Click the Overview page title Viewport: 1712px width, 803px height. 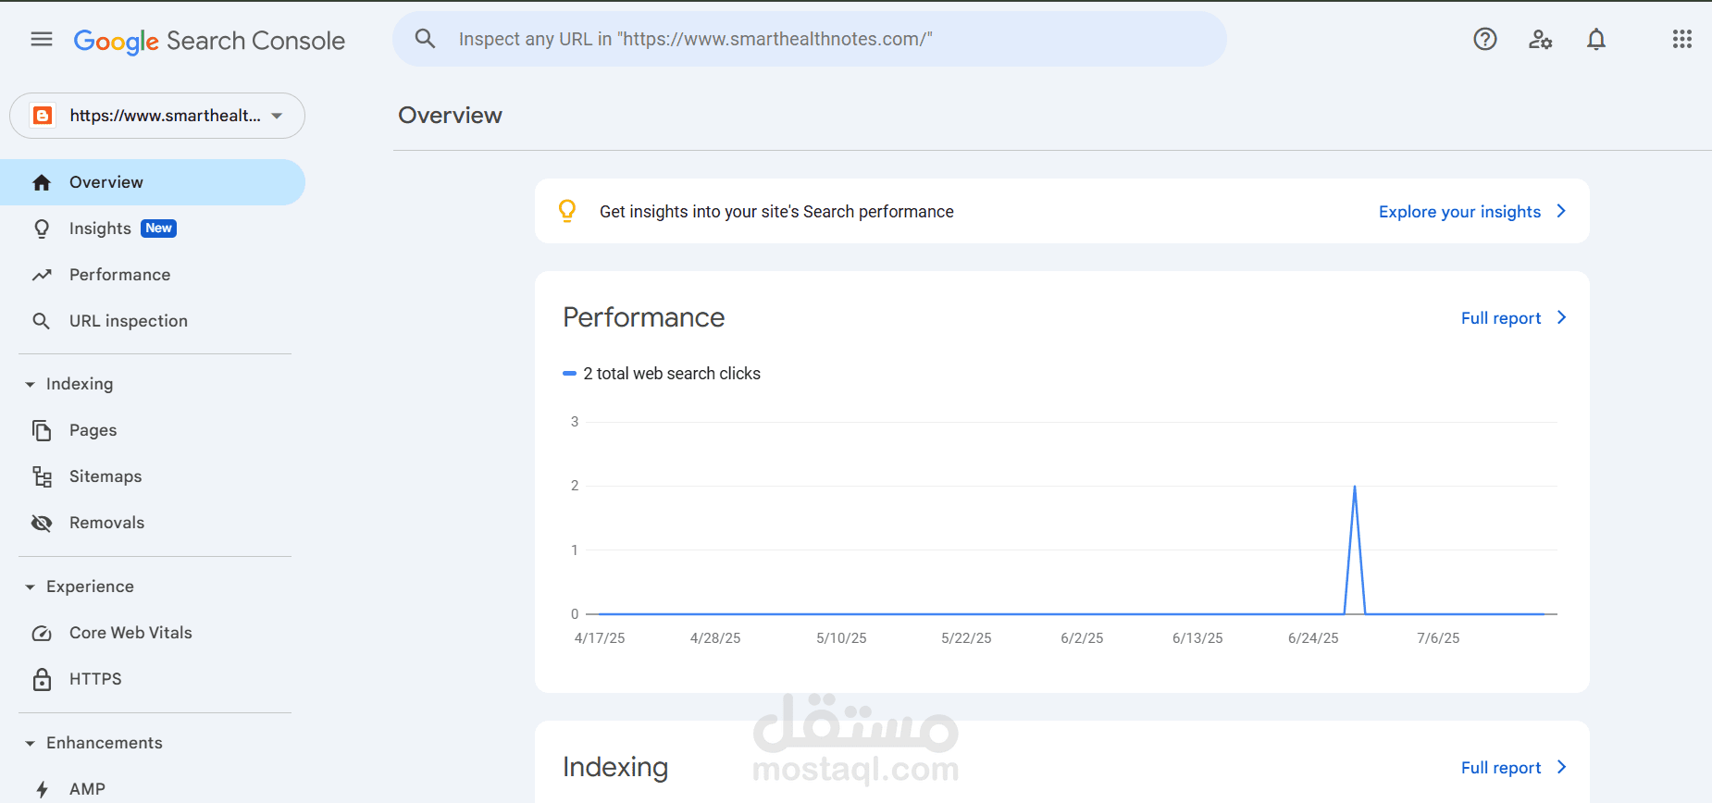tap(450, 116)
